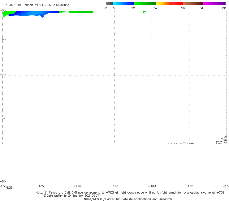Click the coastline outline at the right map edge
Image resolution: width=229 pixels, height=201 pixels.
click(222, 140)
